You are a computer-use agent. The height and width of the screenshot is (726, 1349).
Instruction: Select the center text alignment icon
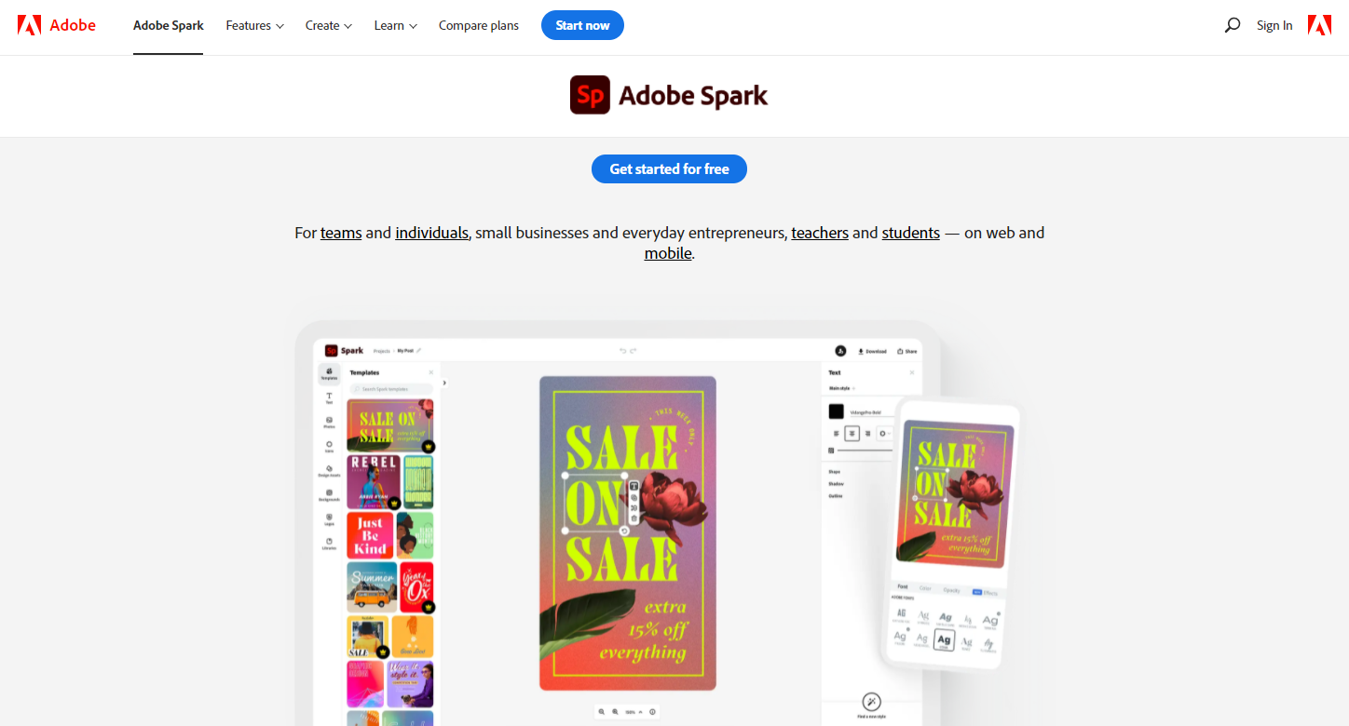[x=852, y=434]
